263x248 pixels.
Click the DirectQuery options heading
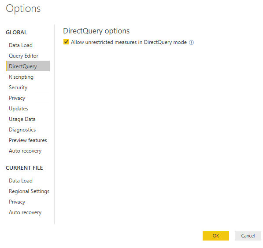[96, 31]
